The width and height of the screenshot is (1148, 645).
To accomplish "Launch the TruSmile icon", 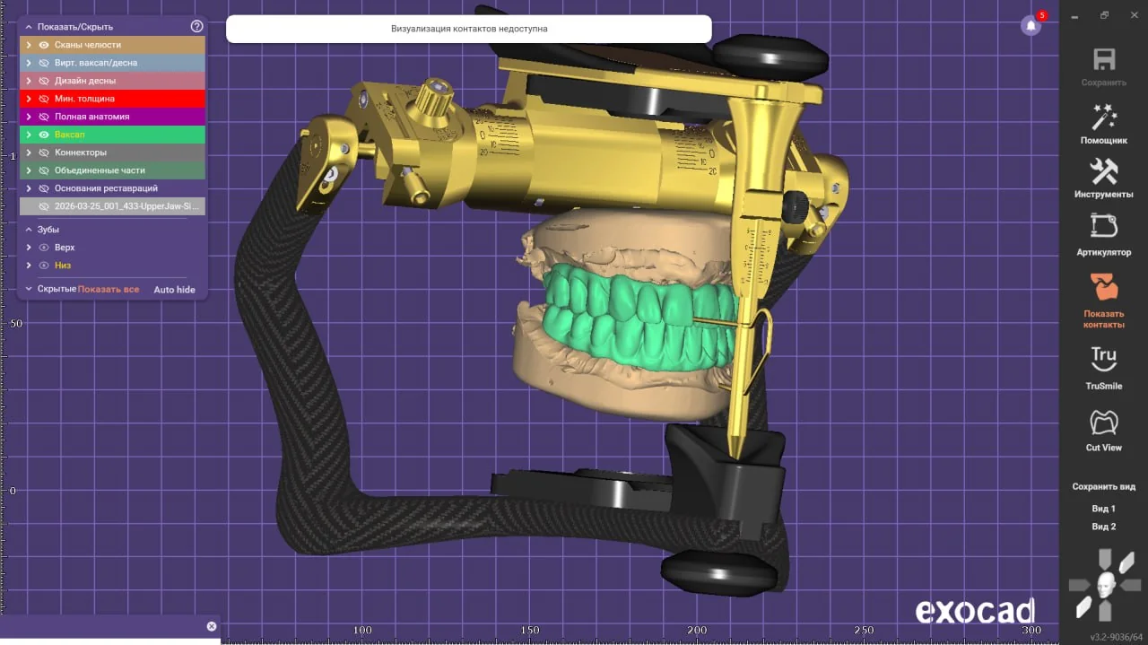I will [x=1103, y=359].
